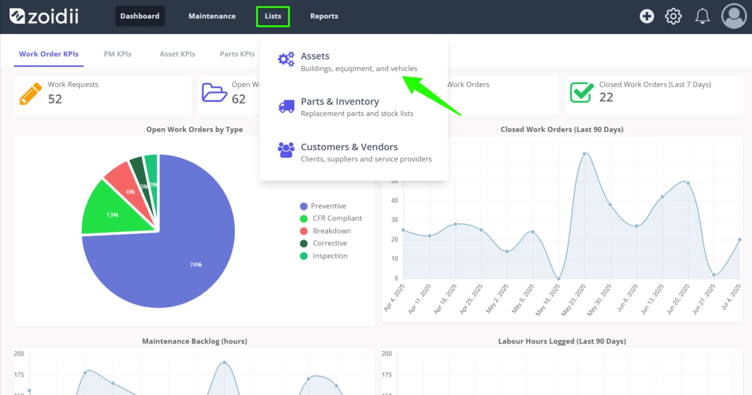This screenshot has width=752, height=395.
Task: Switch to the Asset KPIs tab
Action: tap(177, 54)
